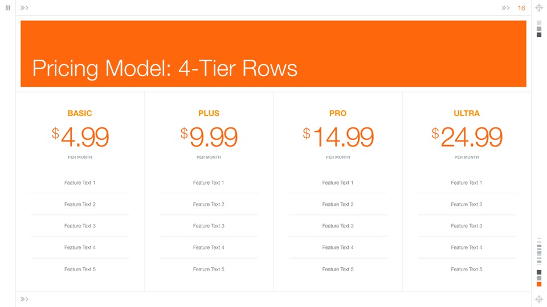The image size is (547, 307).
Task: Select the PLUS tier heading
Action: 209,113
